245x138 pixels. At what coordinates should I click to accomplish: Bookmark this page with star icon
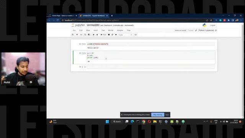coord(211,20)
